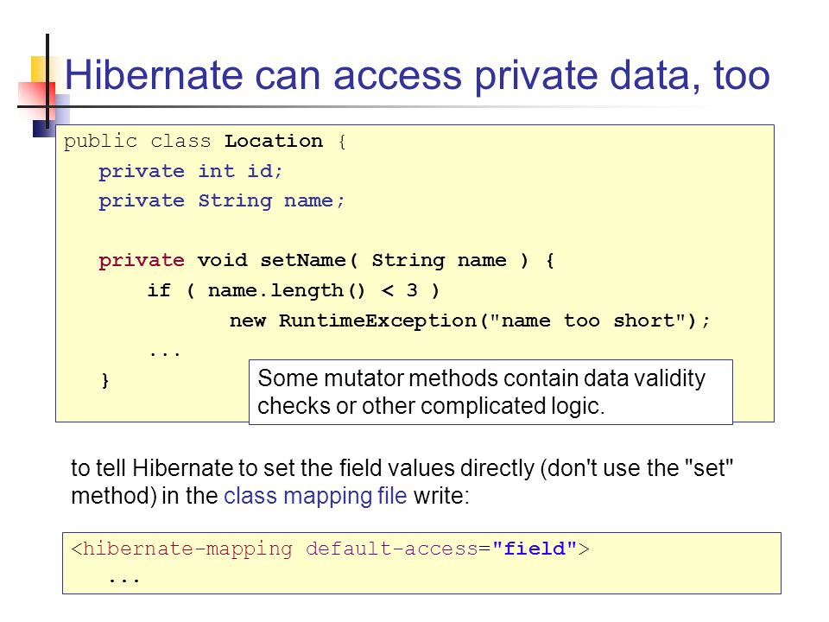Click the ellipsis inside the setName method body
This screenshot has width=829, height=622.
[x=165, y=353]
